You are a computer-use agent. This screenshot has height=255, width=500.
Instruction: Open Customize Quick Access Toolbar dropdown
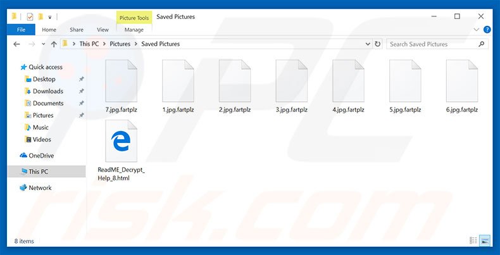point(50,17)
